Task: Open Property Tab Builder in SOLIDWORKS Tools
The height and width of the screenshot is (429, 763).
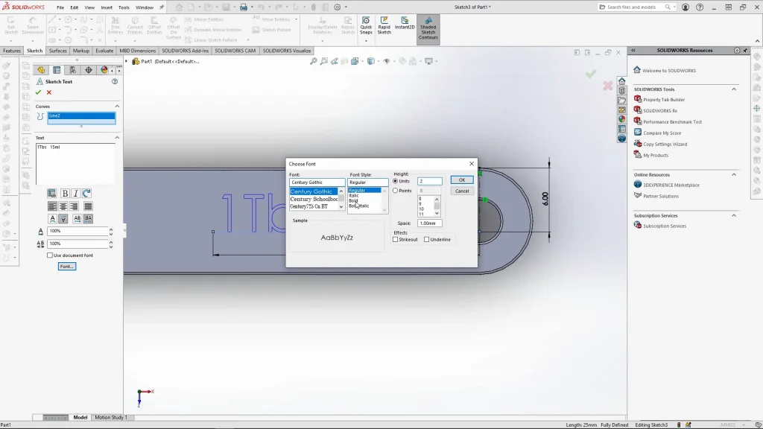Action: click(x=663, y=100)
